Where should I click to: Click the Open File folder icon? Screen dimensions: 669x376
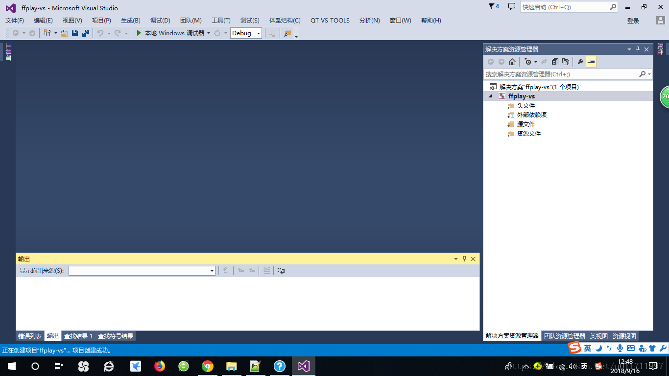(64, 33)
